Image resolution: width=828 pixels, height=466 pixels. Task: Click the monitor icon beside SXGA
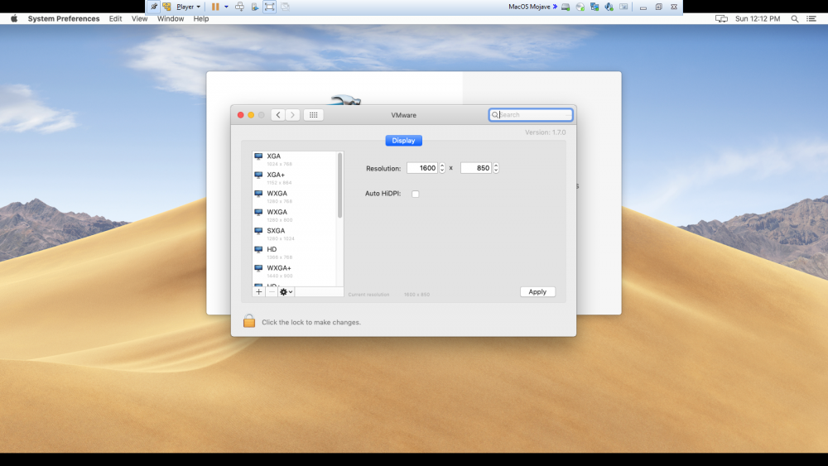(x=258, y=231)
